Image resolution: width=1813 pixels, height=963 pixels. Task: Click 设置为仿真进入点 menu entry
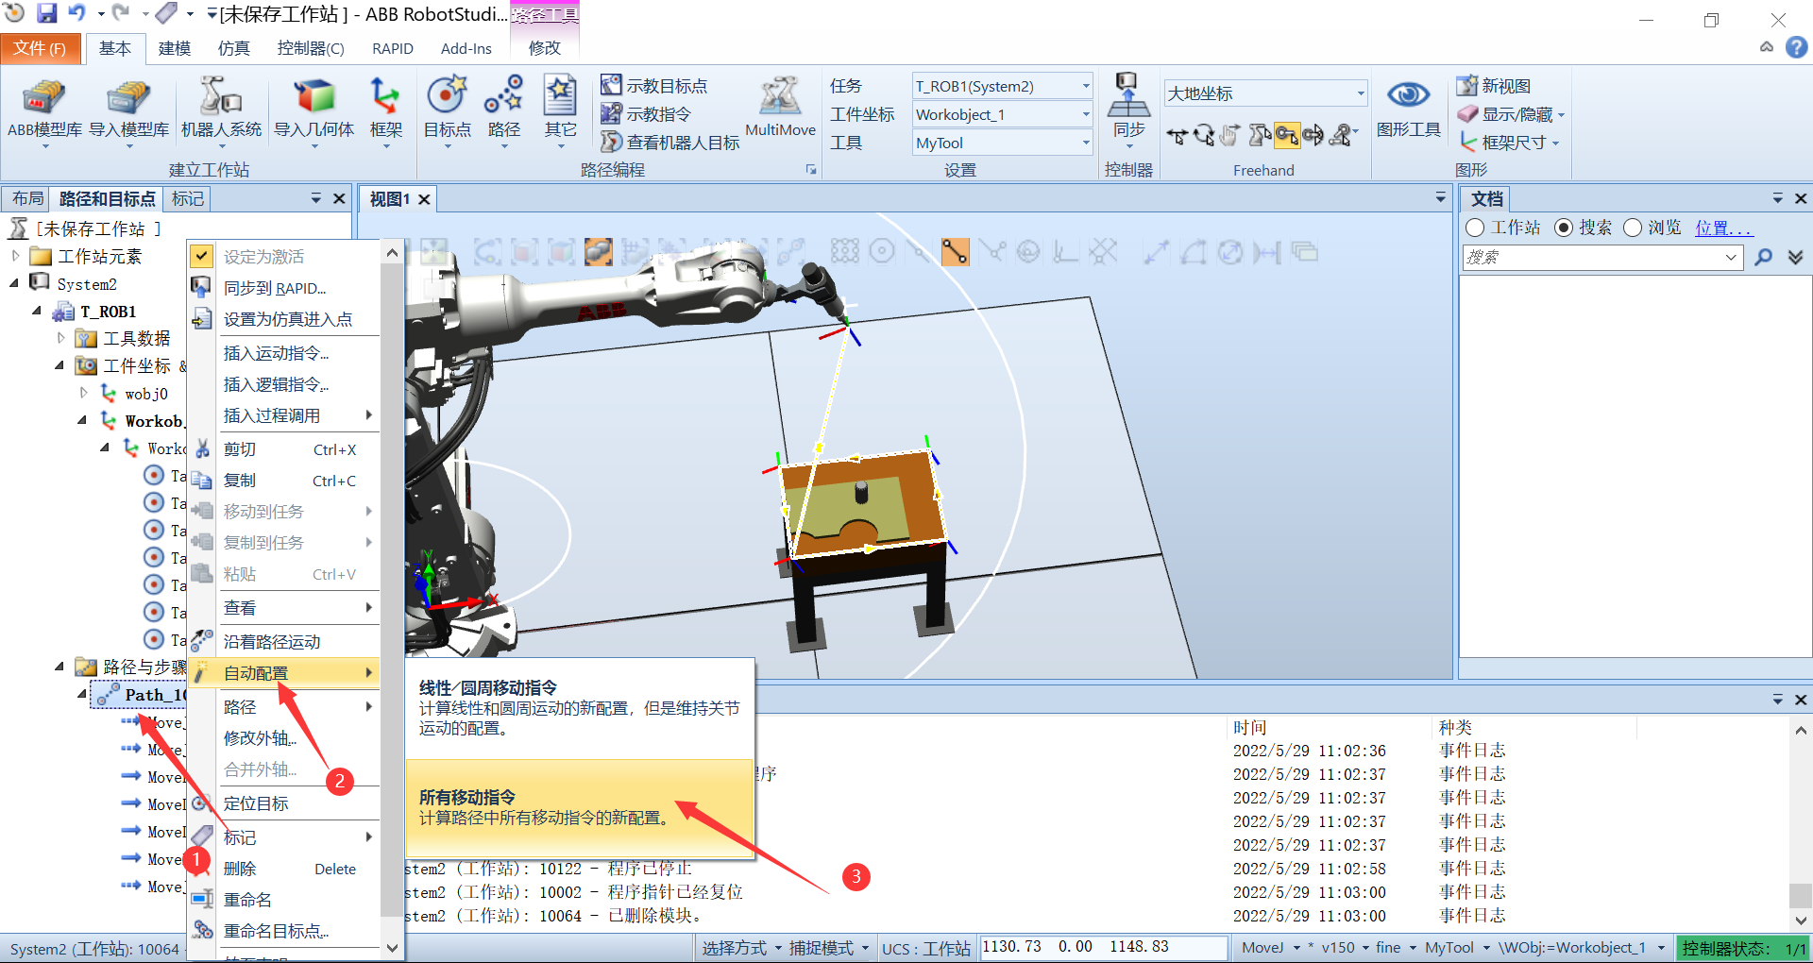(x=285, y=319)
